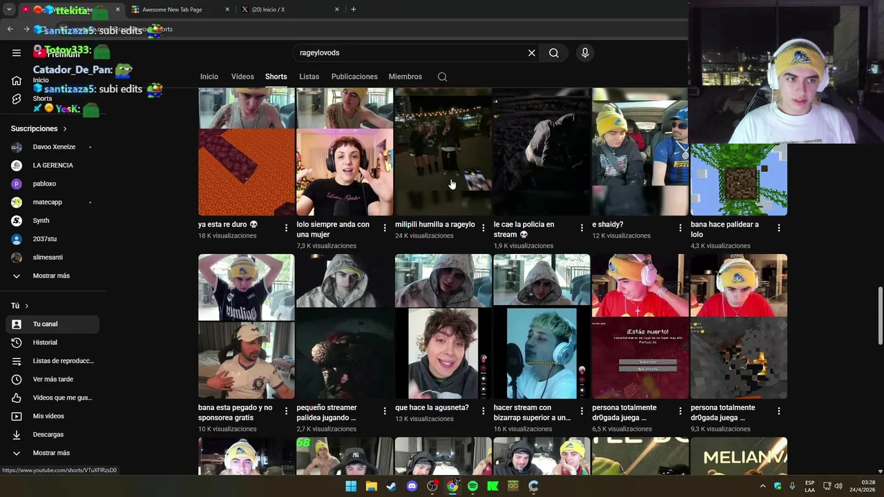Open the Tú section chevron
The width and height of the screenshot is (884, 497).
click(x=27, y=306)
